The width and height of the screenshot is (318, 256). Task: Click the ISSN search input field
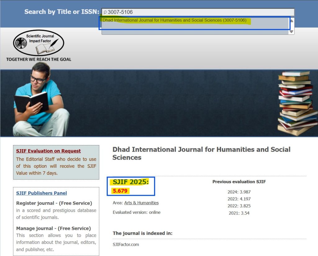tap(198, 12)
